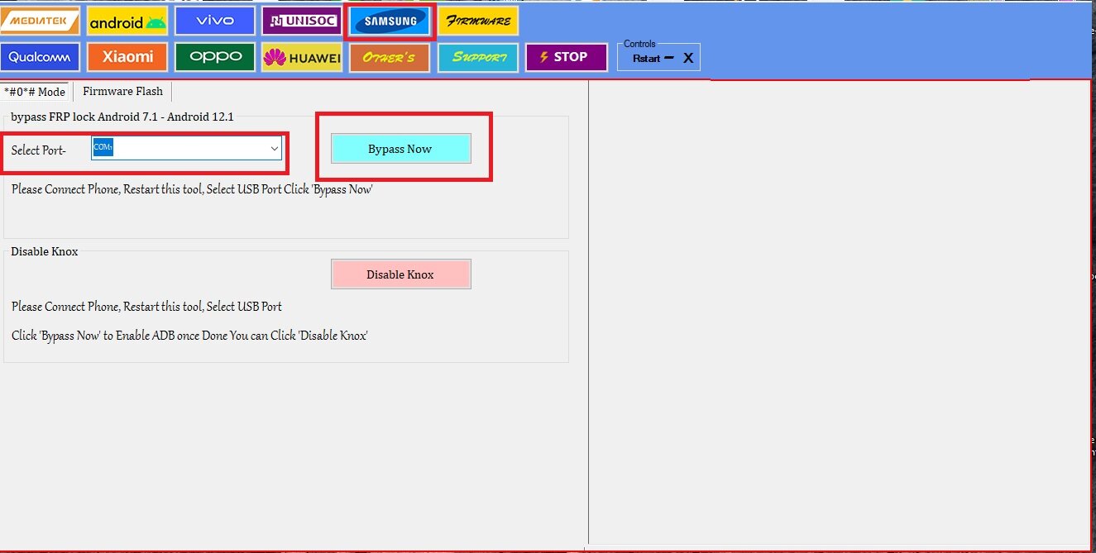1096x553 pixels.
Task: Click the Bypass Now button
Action: click(400, 149)
